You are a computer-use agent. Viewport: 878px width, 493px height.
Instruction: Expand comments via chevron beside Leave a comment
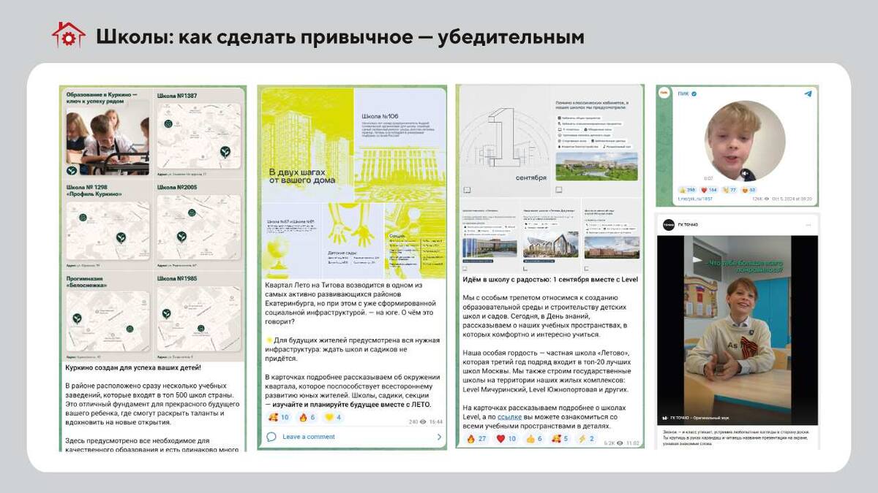(x=439, y=437)
